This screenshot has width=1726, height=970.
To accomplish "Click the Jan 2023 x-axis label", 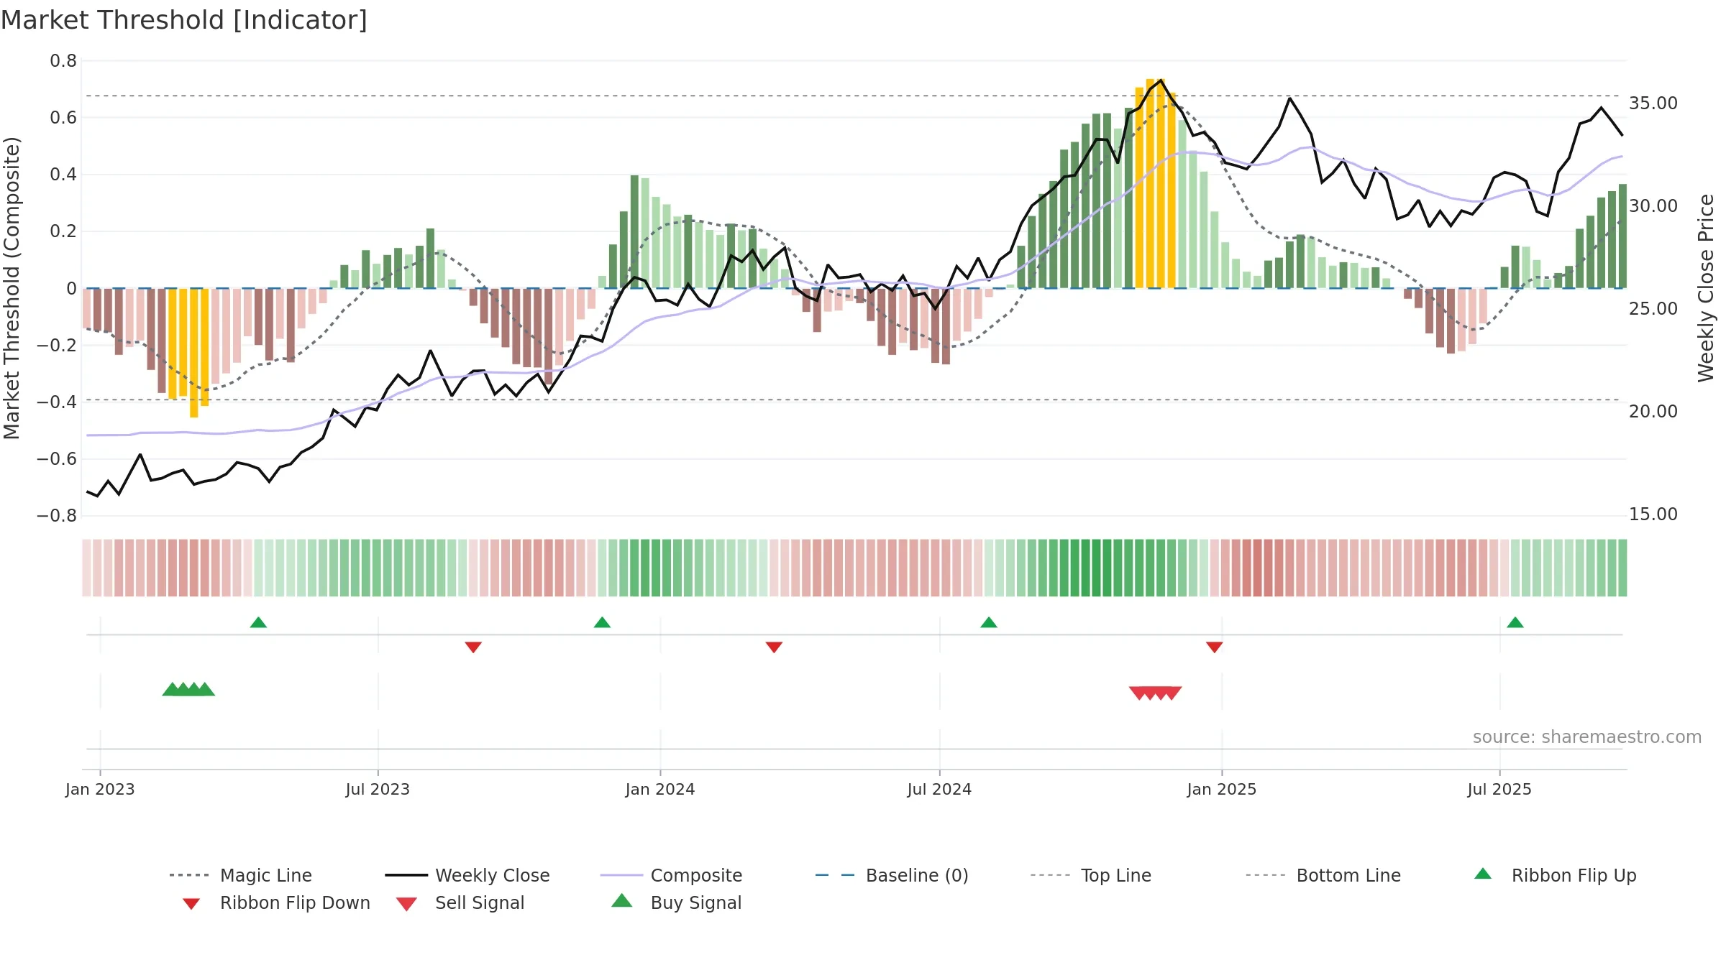I will point(100,789).
